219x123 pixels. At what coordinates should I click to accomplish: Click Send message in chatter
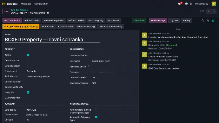point(158,20)
